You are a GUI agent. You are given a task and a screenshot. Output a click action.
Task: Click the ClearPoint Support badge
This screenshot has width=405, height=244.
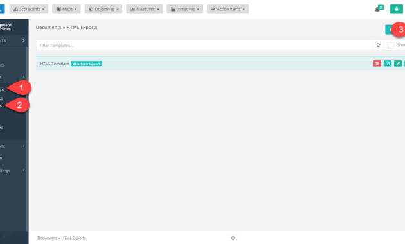tap(87, 64)
